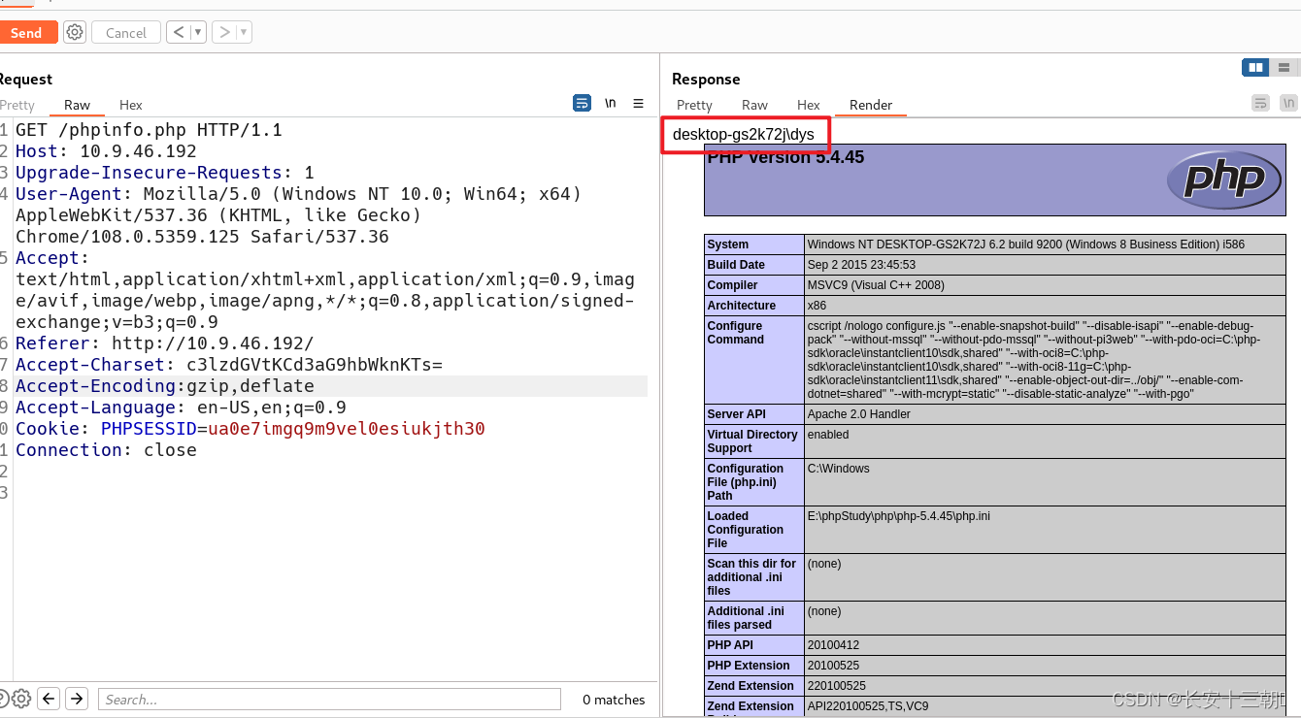Switch to side-by-side layout view

tap(1255, 67)
